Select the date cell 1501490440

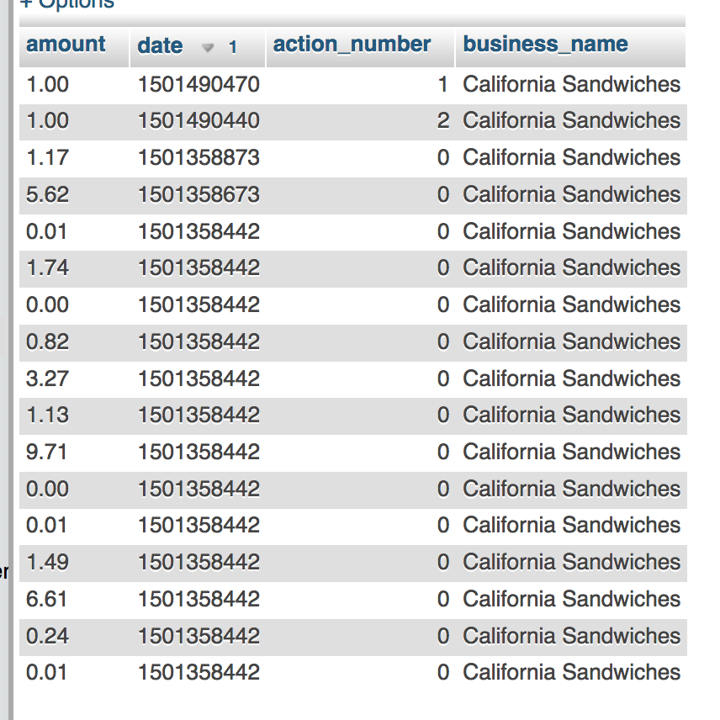[x=199, y=121]
